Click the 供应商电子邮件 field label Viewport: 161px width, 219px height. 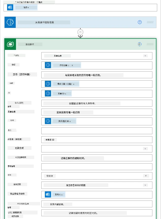click(x=17, y=194)
